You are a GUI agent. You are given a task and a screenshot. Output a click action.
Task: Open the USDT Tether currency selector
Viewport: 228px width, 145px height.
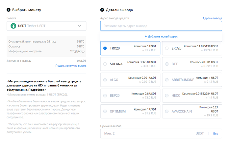[x=46, y=26]
